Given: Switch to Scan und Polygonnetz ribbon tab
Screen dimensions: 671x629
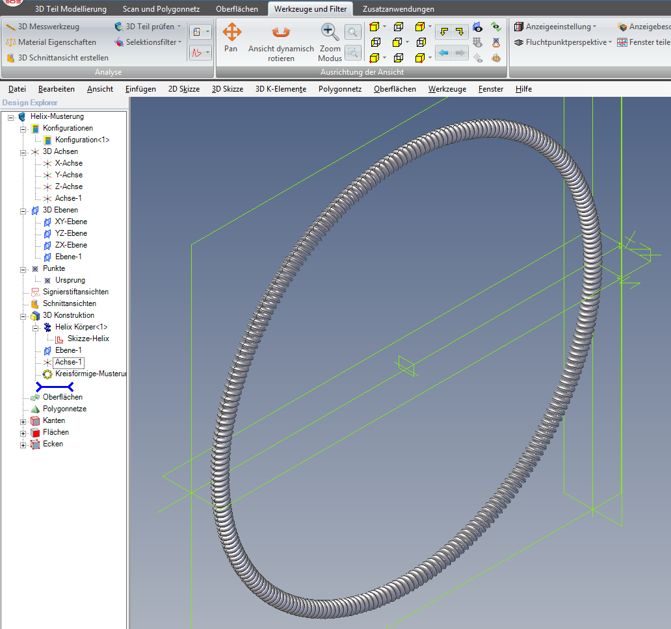Looking at the screenshot, I should pos(161,9).
